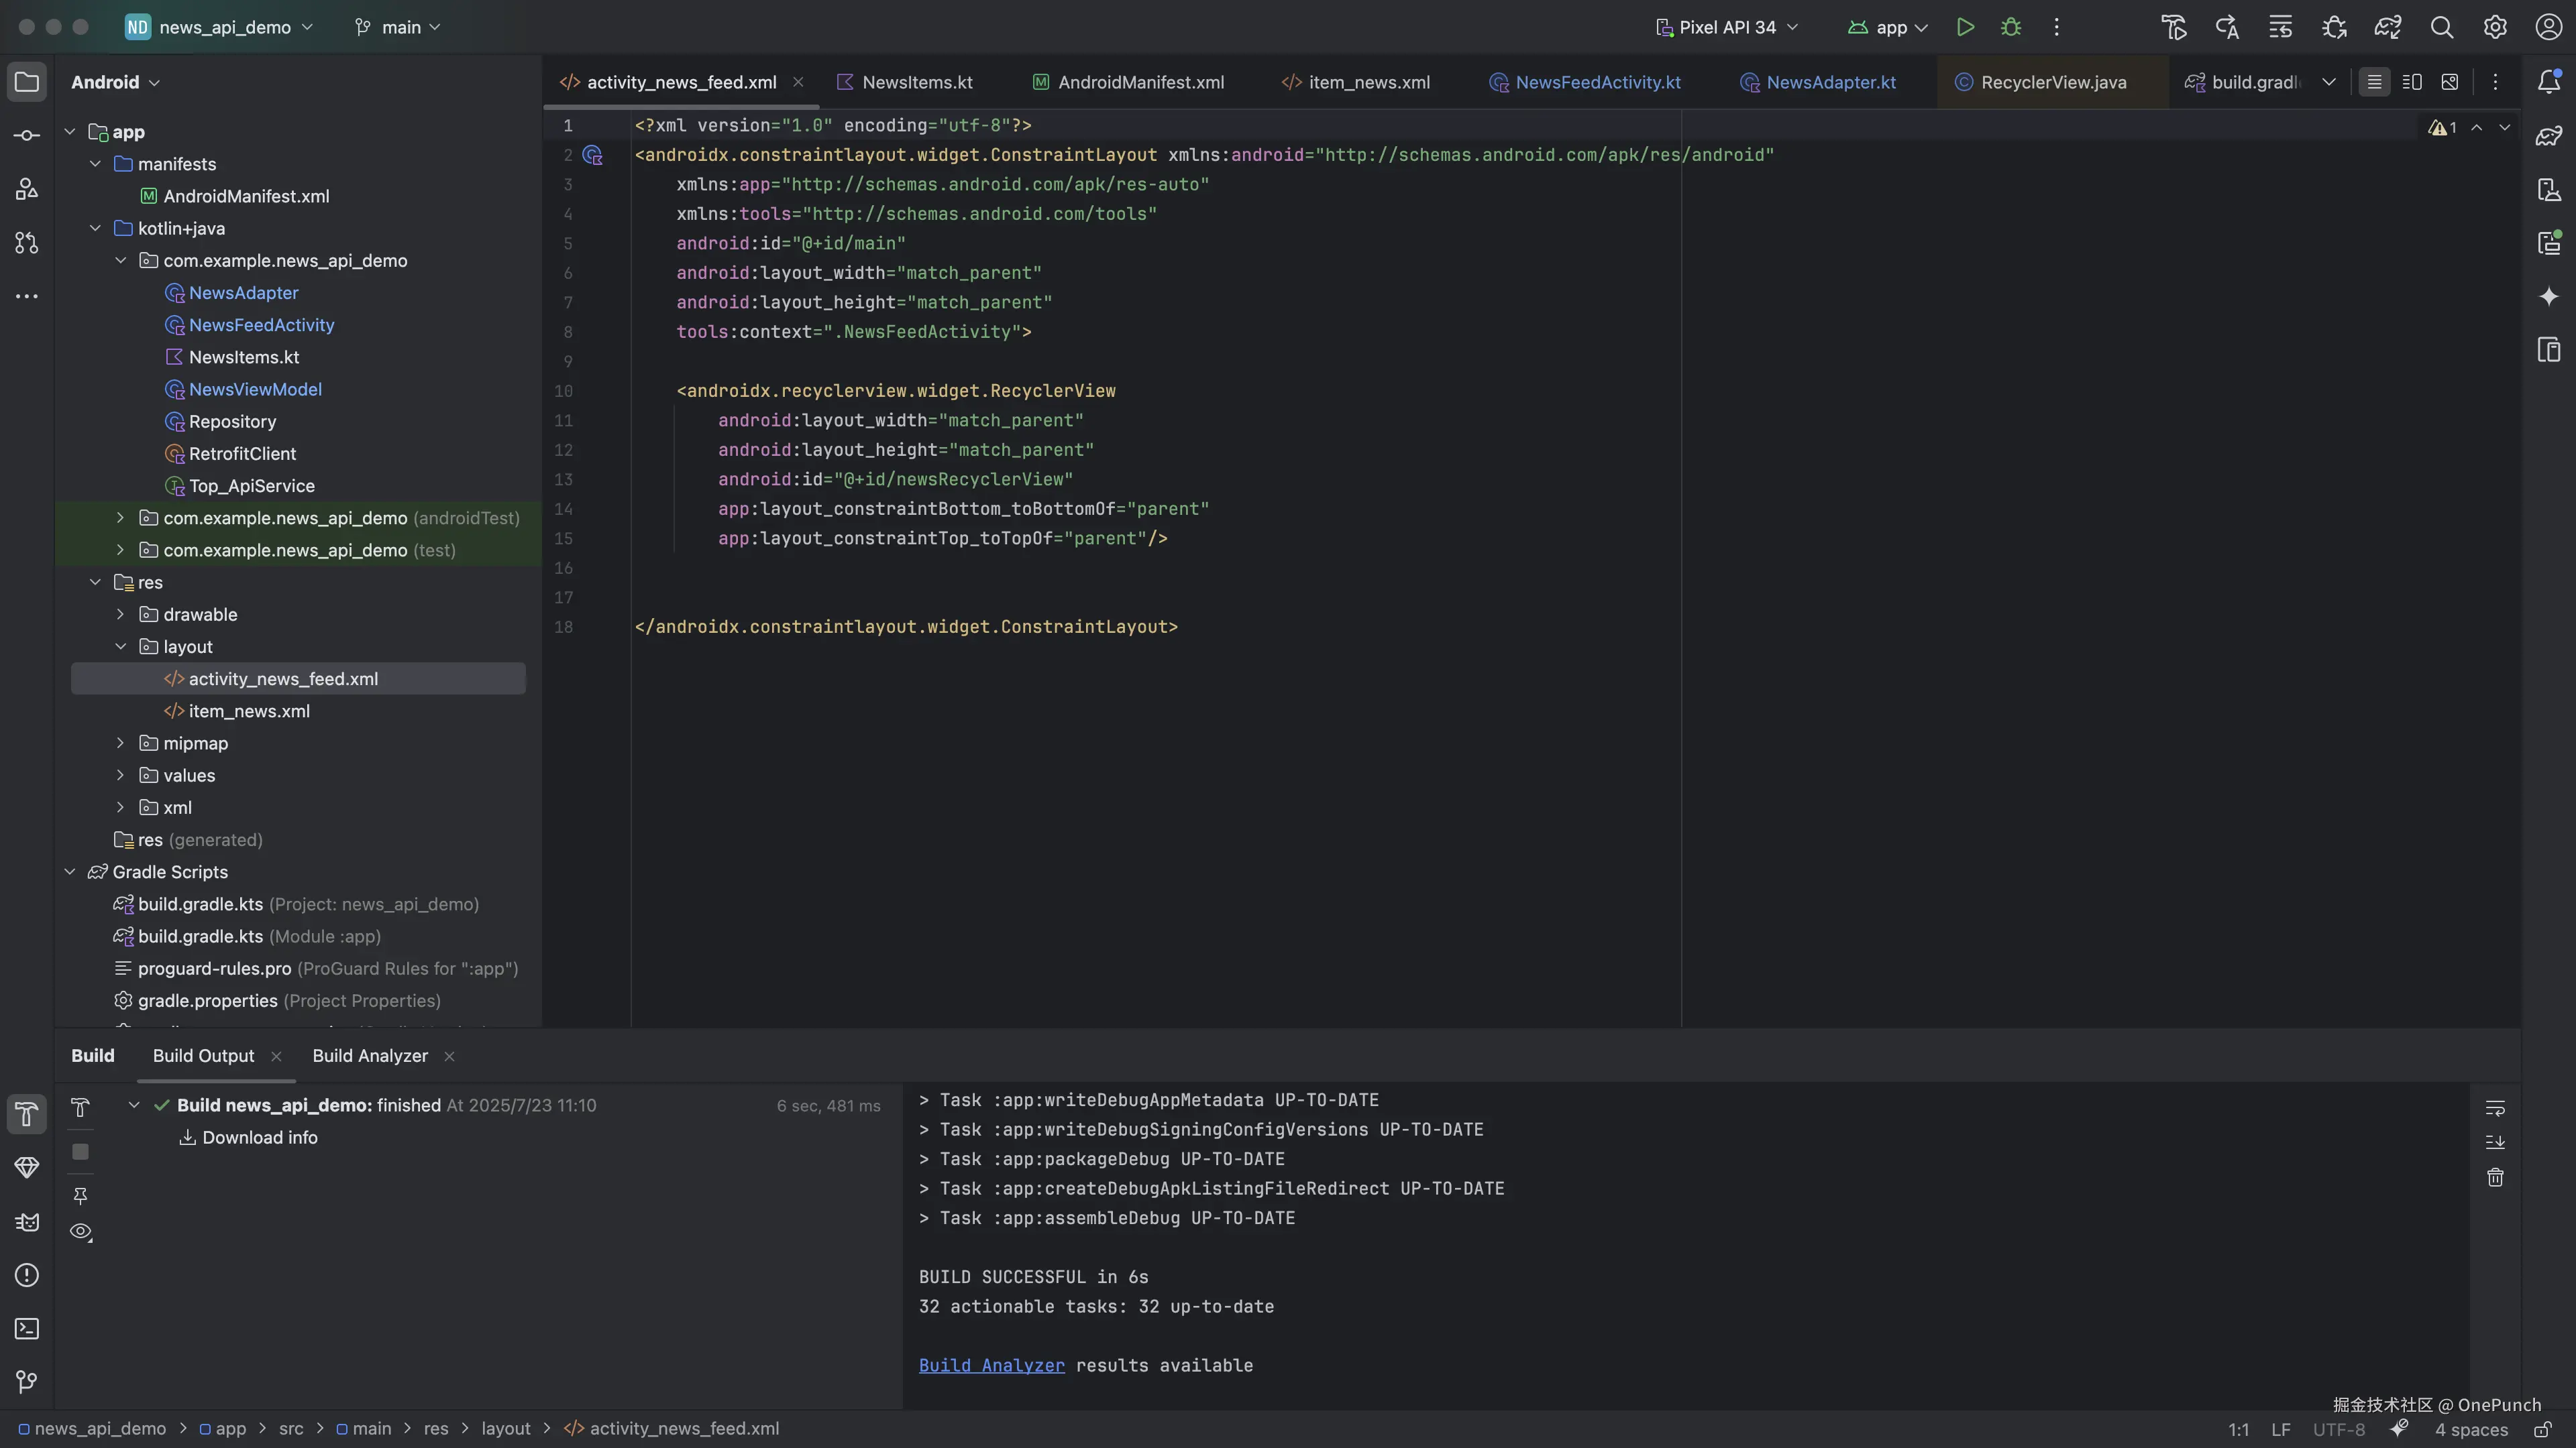Viewport: 2576px width, 1448px height.
Task: Switch editor to Split view mode
Action: 2411,82
